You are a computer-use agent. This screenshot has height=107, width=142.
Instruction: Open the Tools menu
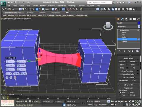(15, 6)
